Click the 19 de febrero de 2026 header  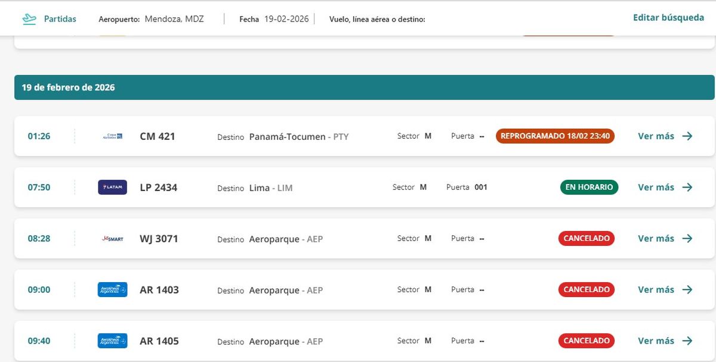69,88
